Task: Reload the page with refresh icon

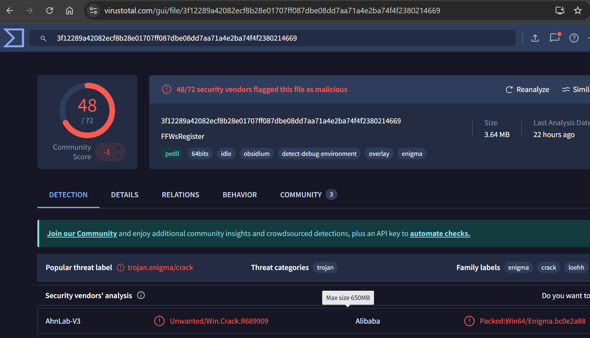Action: (50, 11)
